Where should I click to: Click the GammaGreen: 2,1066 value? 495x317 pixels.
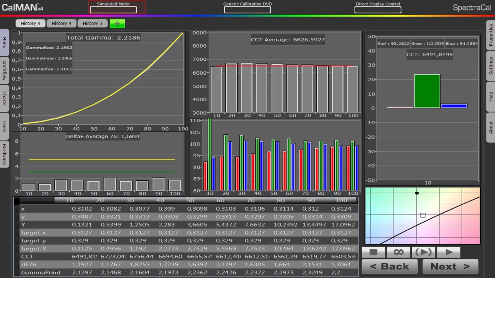click(x=49, y=58)
